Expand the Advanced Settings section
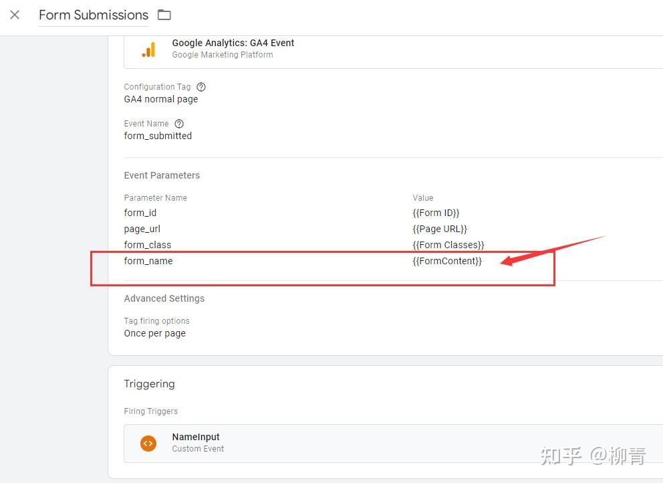Image resolution: width=663 pixels, height=483 pixels. click(164, 298)
